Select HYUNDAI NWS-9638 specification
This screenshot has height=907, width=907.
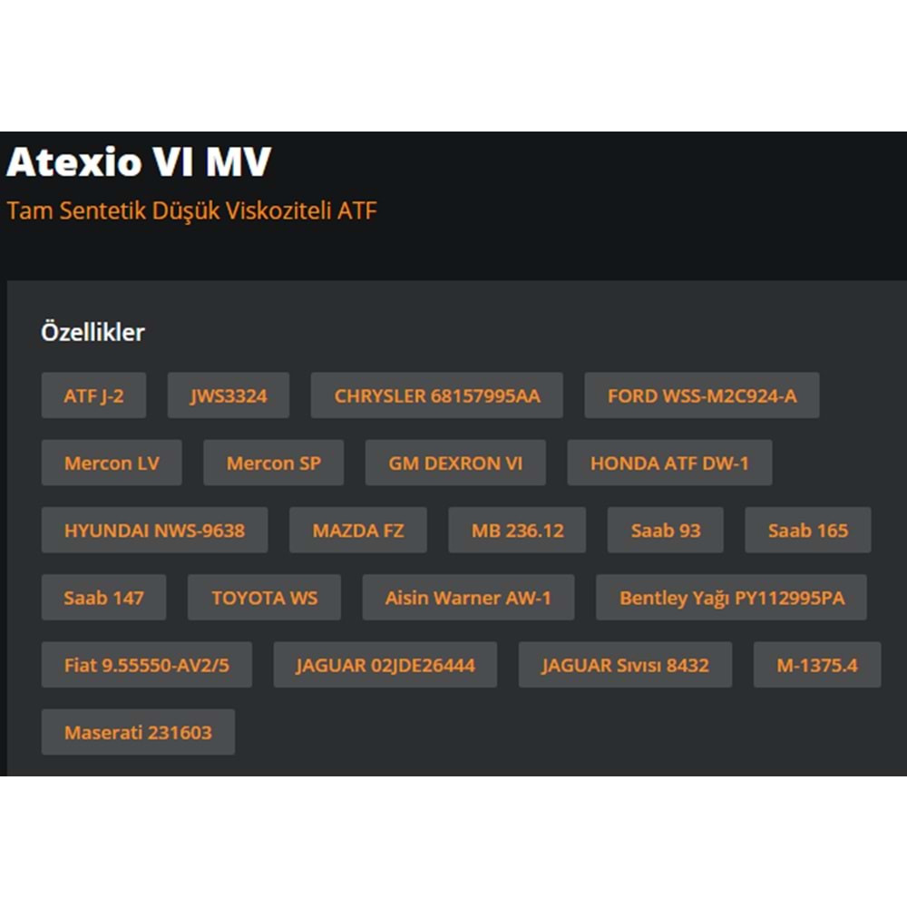[x=154, y=530]
